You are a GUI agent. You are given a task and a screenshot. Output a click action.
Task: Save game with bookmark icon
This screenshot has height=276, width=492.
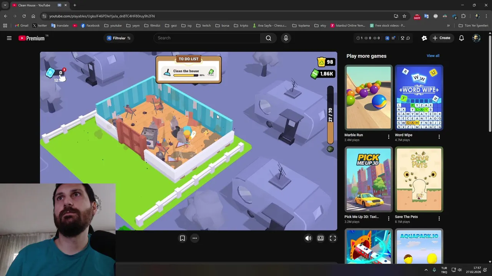coord(182,238)
